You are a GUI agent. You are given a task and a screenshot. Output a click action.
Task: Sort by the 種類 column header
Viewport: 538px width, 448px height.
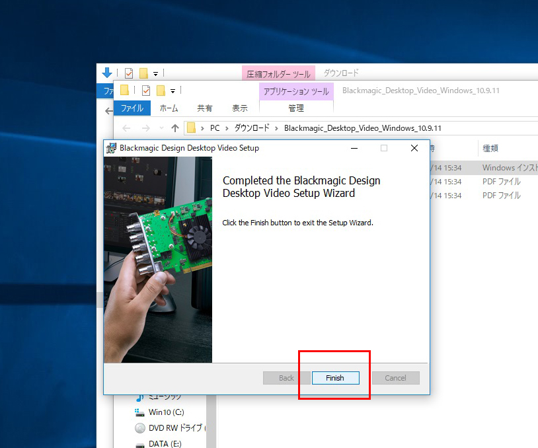(490, 148)
